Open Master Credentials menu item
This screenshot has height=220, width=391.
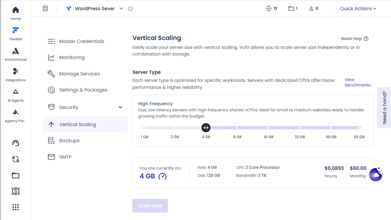coord(85,41)
